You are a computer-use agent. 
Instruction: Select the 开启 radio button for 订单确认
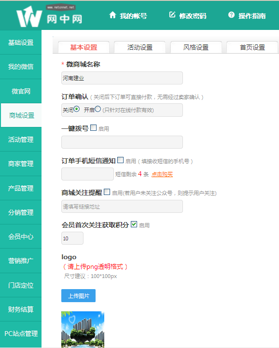tap(98, 109)
